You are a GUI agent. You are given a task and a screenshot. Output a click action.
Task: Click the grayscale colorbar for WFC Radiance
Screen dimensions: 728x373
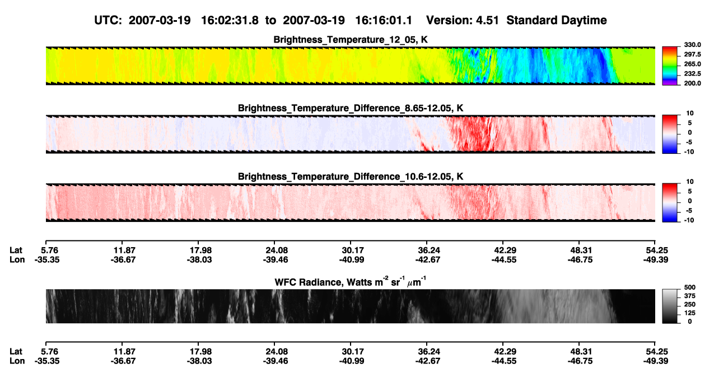[669, 306]
